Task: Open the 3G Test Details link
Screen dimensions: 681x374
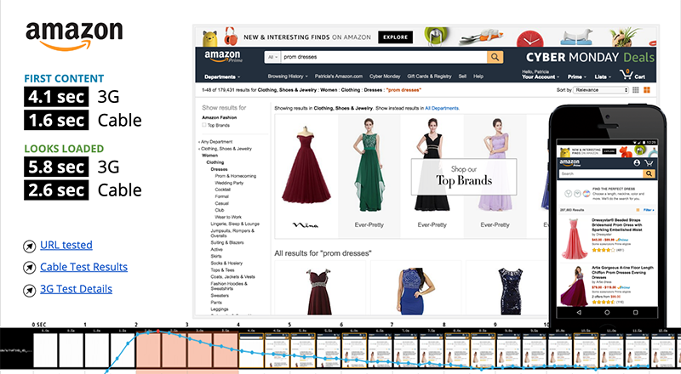Action: coord(76,289)
